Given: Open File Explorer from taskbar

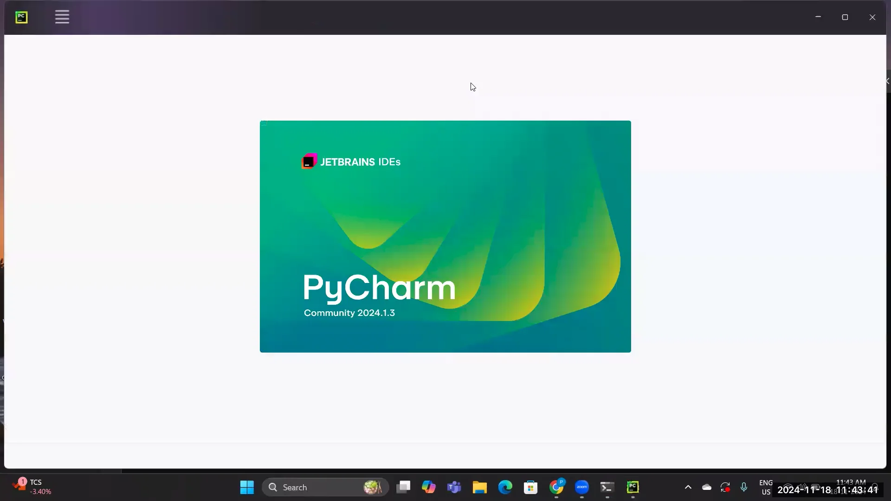Looking at the screenshot, I should click(x=479, y=487).
